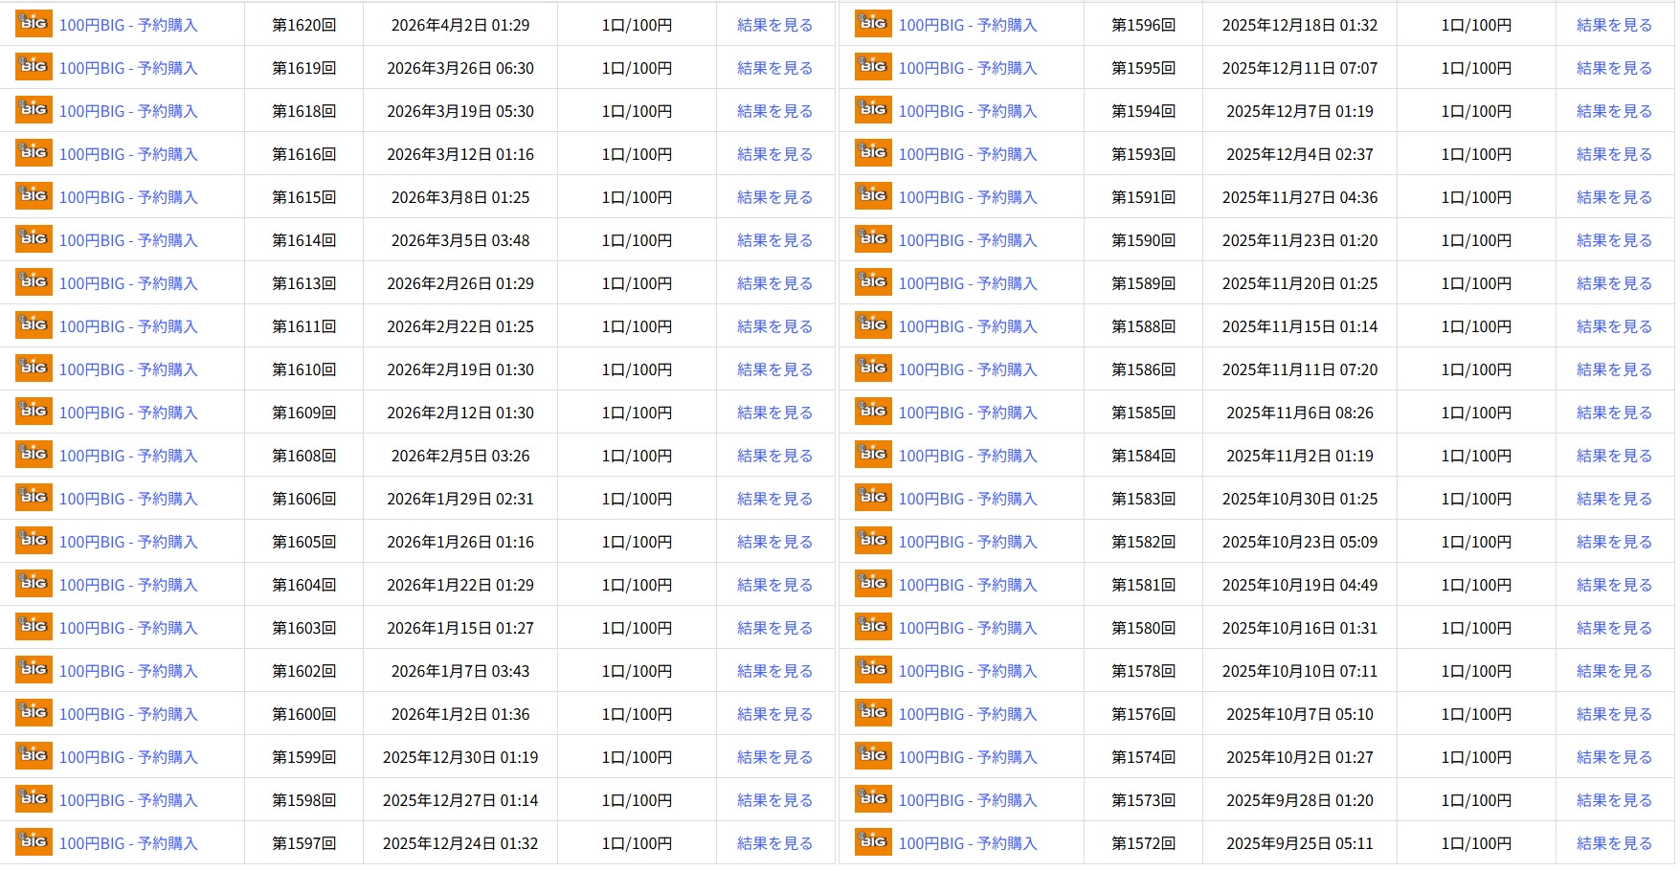Image resolution: width=1680 pixels, height=871 pixels.
Task: Click the BIG icon in row 第1585回
Action: tap(873, 412)
